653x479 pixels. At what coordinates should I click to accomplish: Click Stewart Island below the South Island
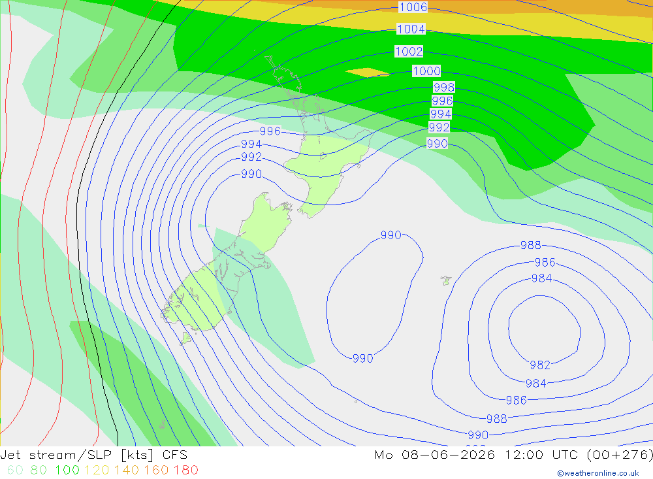point(186,338)
